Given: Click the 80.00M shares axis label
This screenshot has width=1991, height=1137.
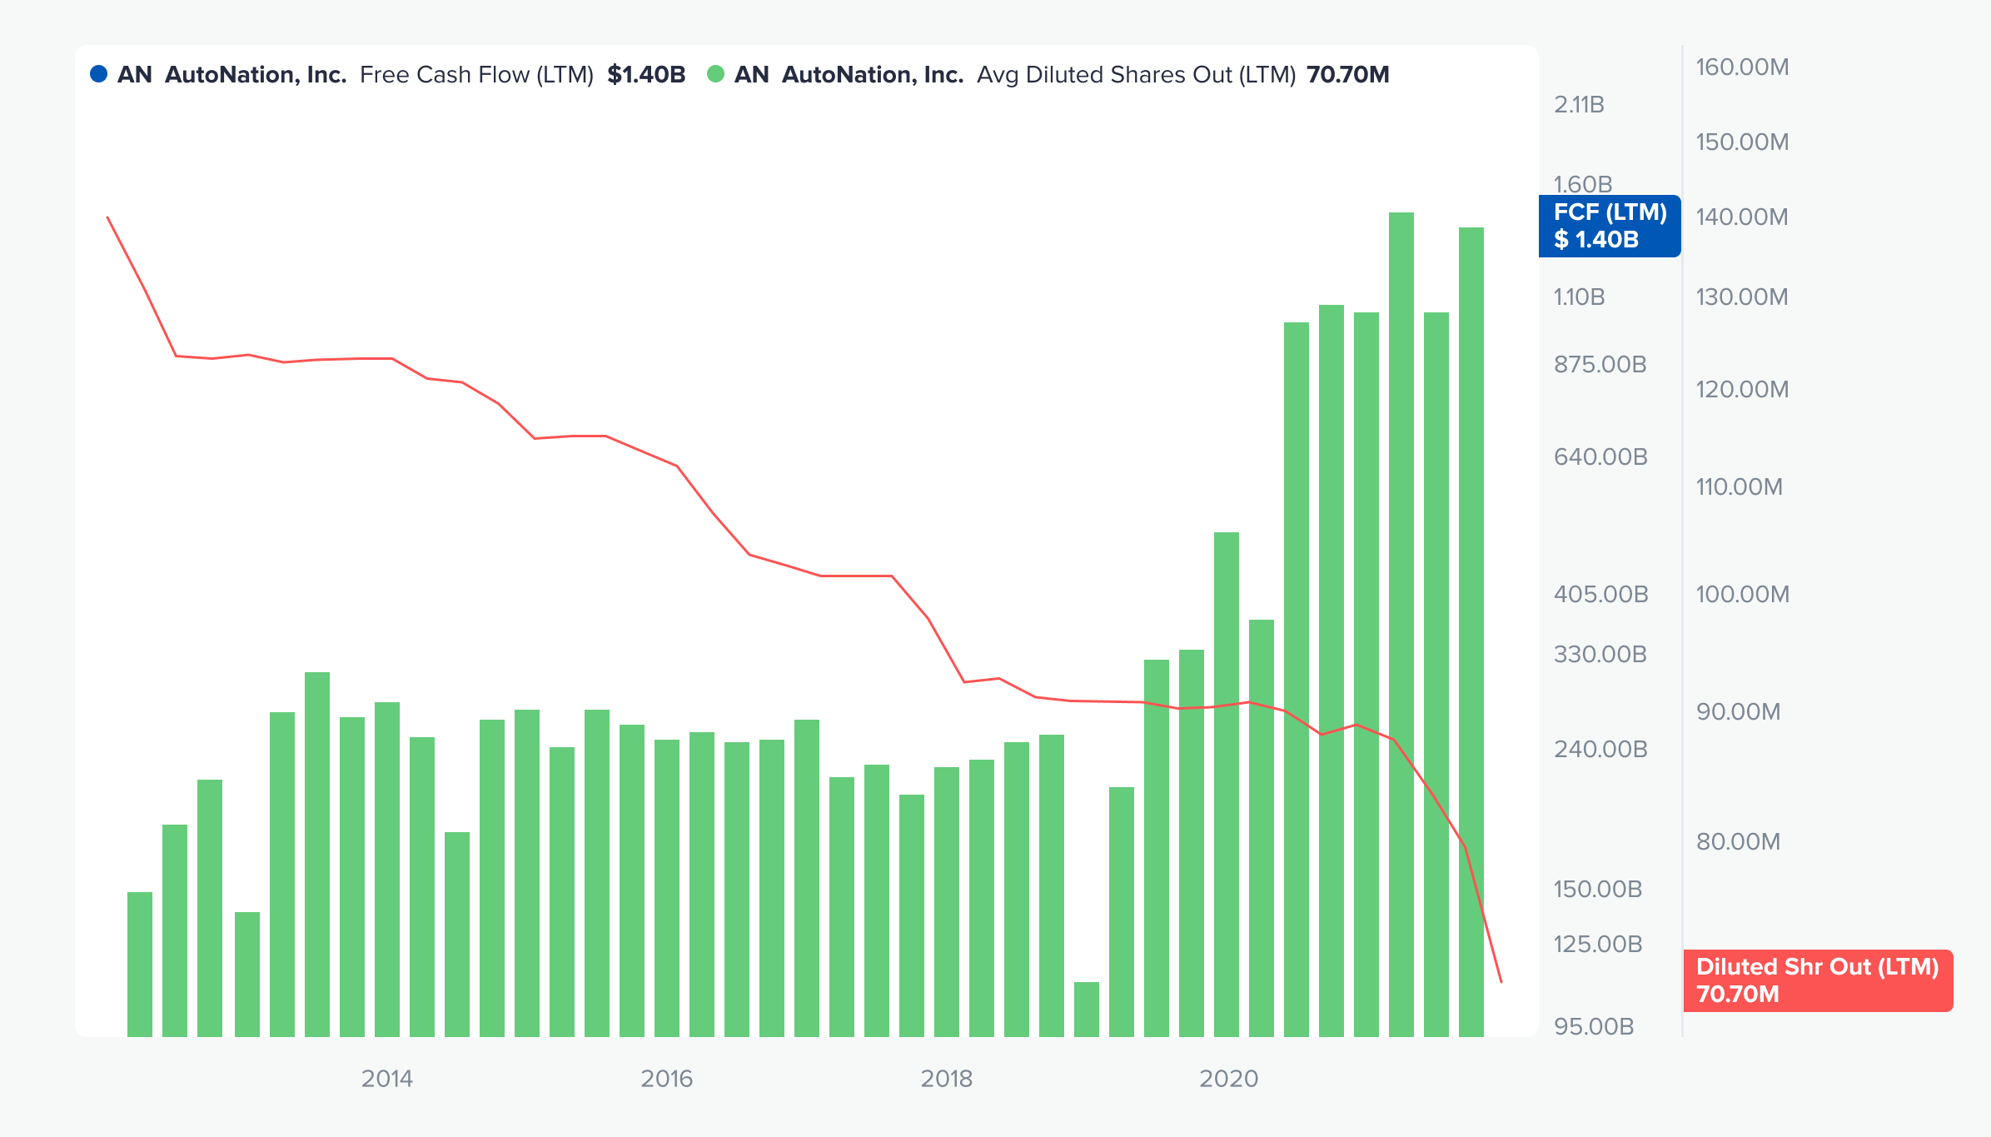Looking at the screenshot, I should click(x=1739, y=841).
